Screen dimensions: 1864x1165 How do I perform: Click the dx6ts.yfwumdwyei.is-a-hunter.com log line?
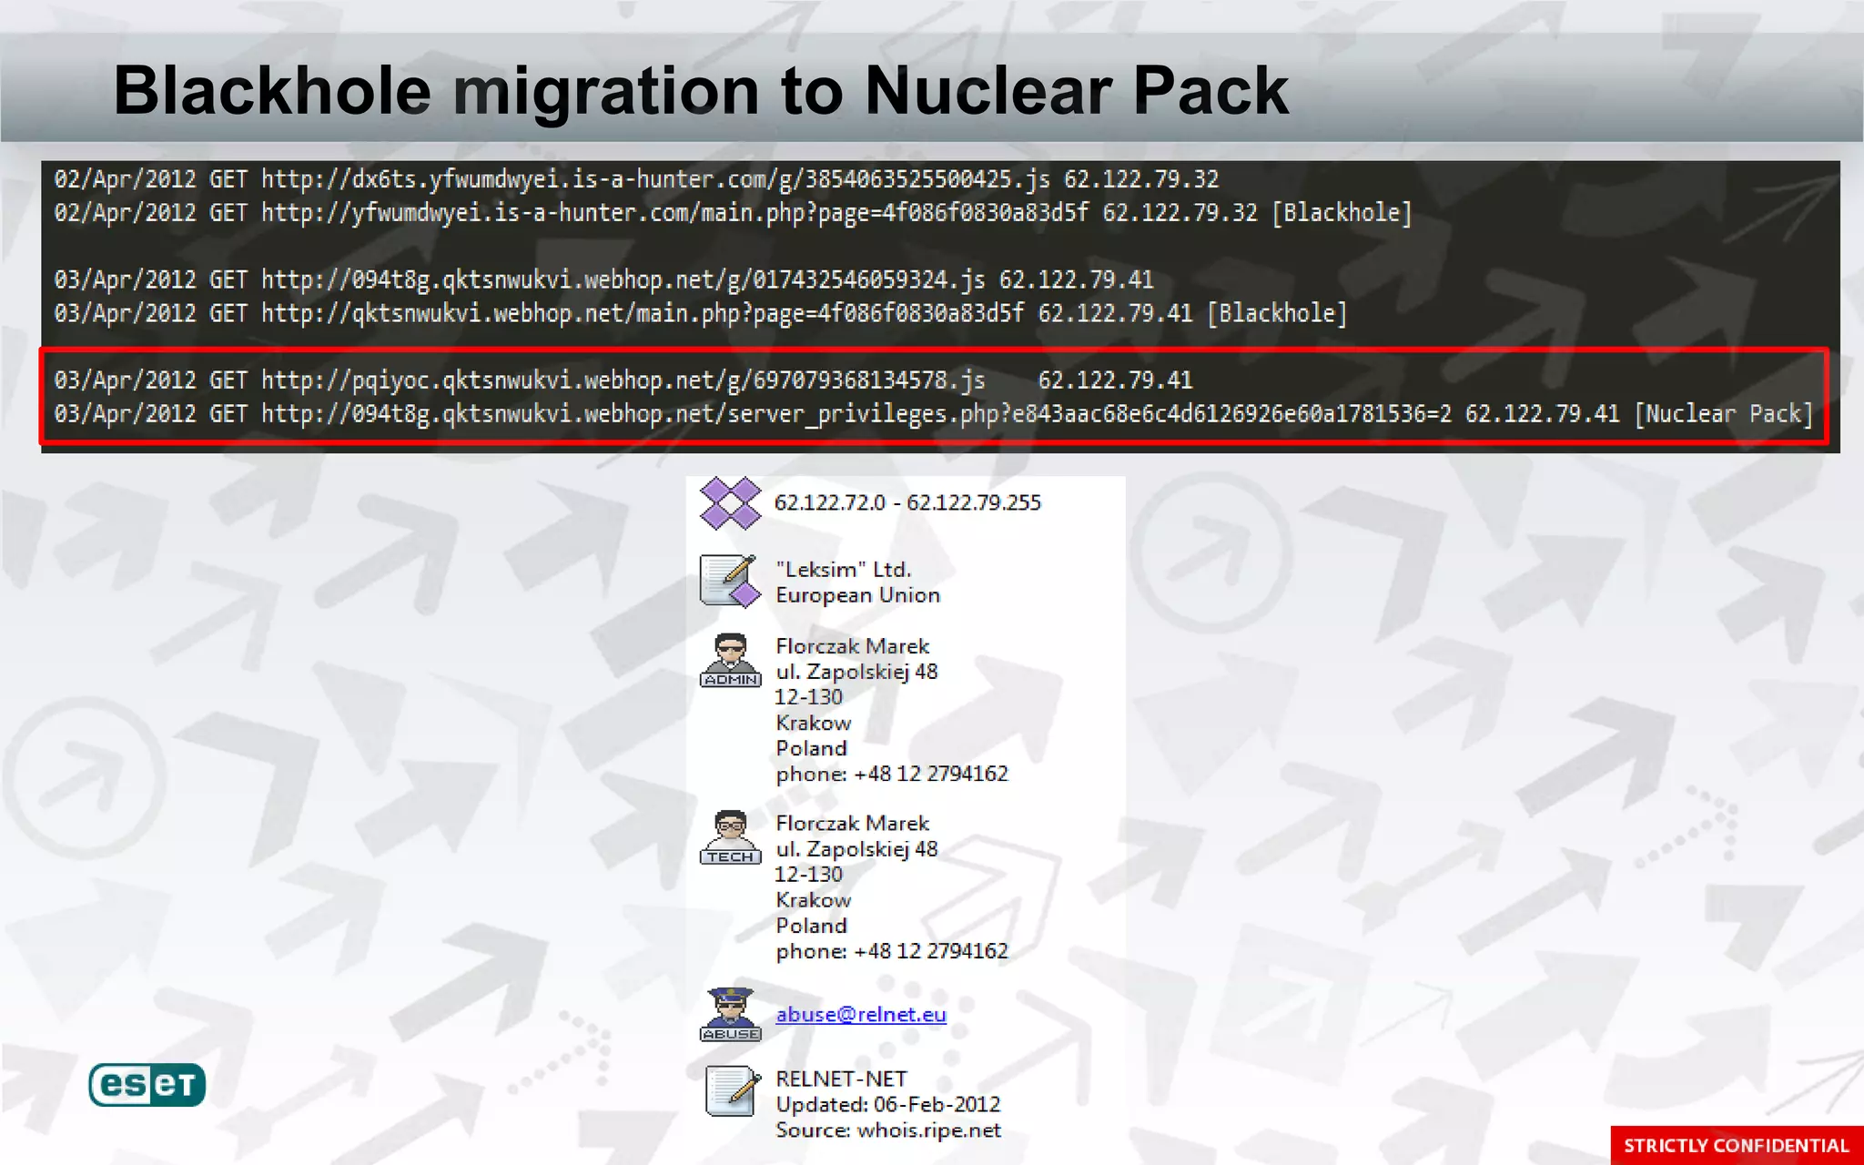636,178
